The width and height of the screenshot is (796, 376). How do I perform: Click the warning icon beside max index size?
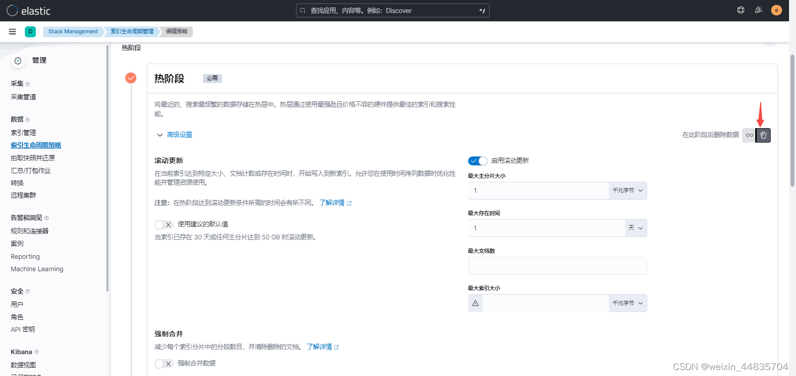[x=476, y=303]
